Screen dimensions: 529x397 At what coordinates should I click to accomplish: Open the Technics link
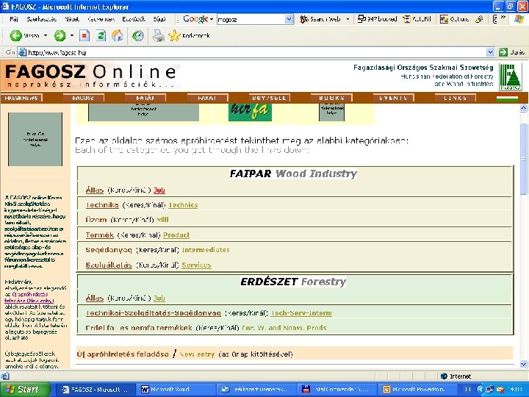click(x=183, y=205)
